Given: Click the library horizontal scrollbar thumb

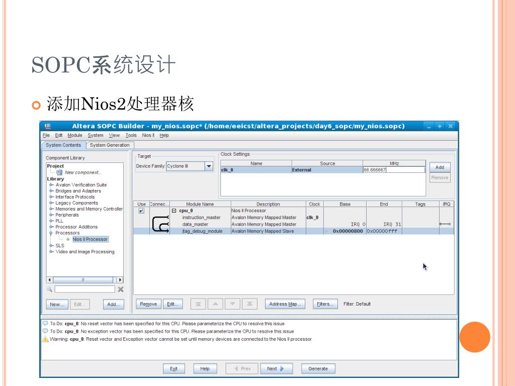Looking at the screenshot, I should pyautogui.click(x=83, y=280).
